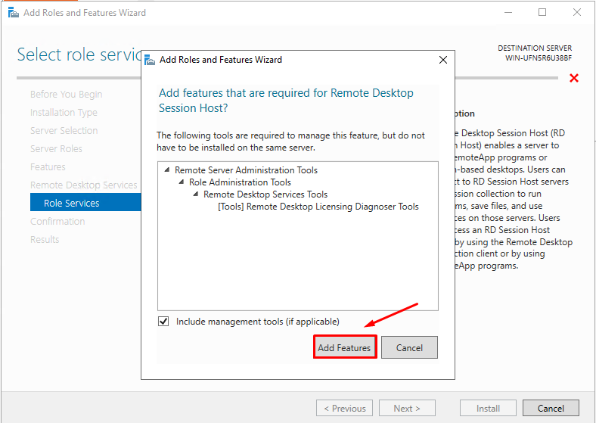
Task: Maximize the main wizard window
Action: click(x=542, y=12)
